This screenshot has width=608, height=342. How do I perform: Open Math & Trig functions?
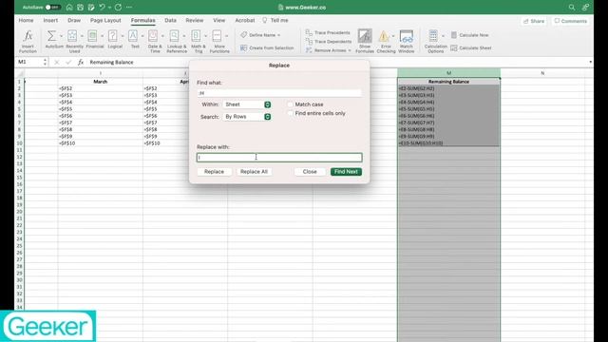tap(199, 41)
